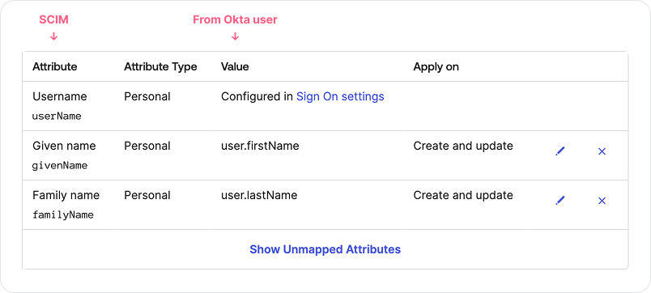Select the givenName SCIM identifier

[x=60, y=166]
